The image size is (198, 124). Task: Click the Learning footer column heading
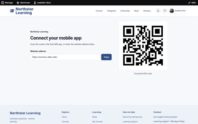pos(97,112)
